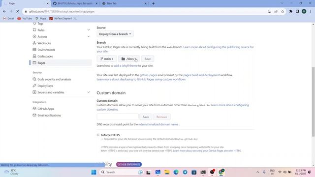This screenshot has height=177, width=315.
Task: Open the 9thTestChapter1 PDF bookmark
Action: pyautogui.click(x=63, y=19)
